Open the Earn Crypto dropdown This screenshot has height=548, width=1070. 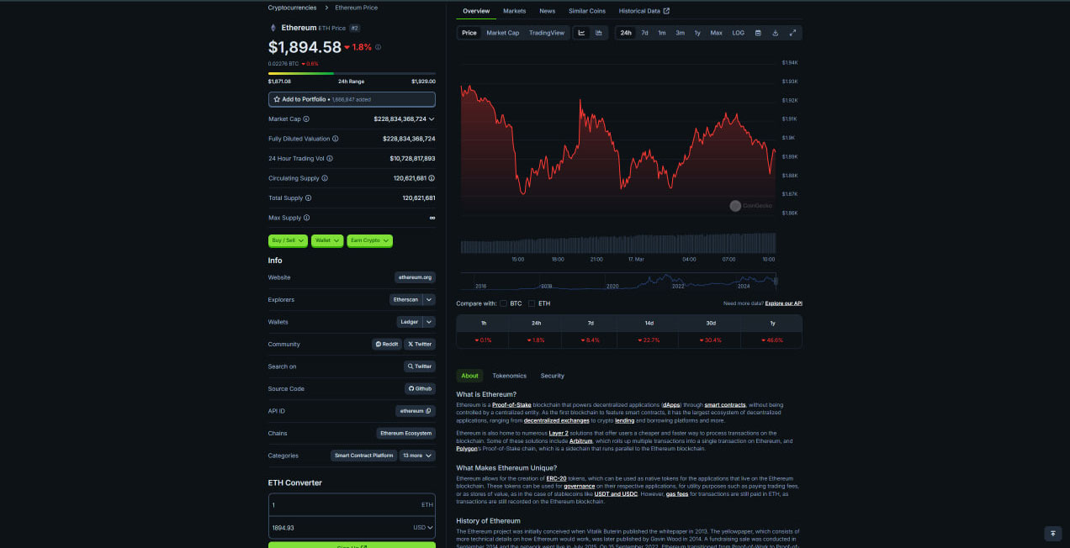coord(369,240)
